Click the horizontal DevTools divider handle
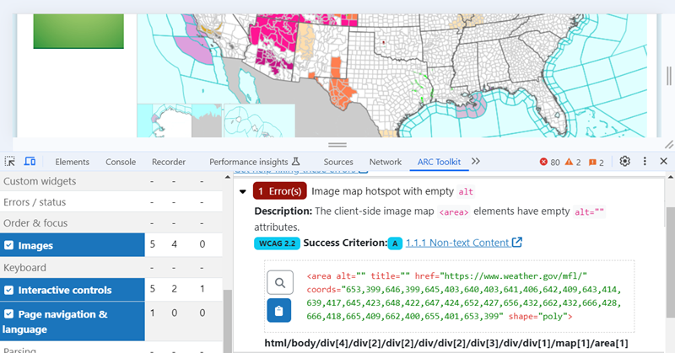675x353 pixels. (337, 145)
